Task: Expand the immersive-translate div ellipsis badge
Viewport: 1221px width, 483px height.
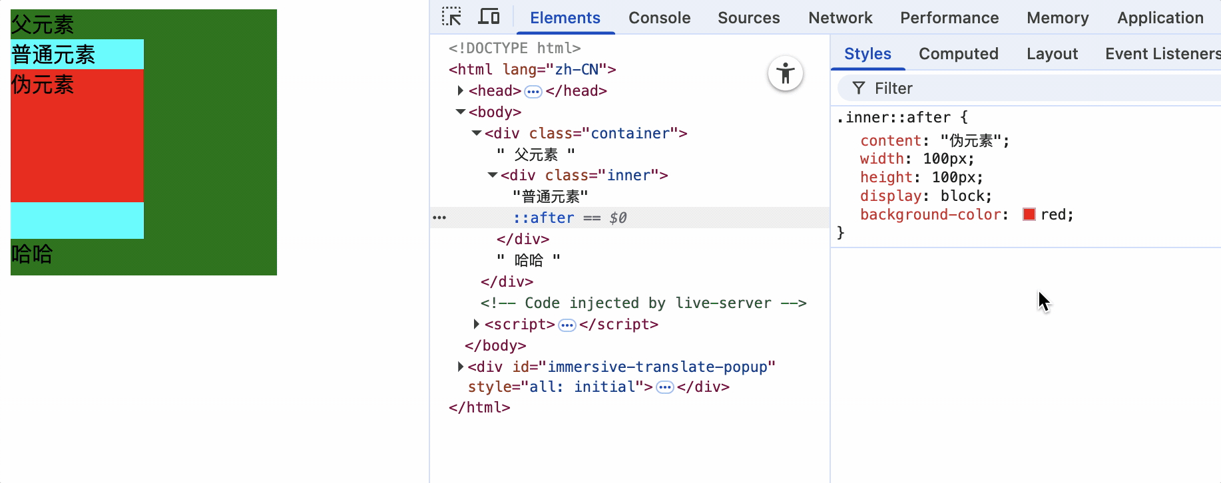Action: (665, 388)
